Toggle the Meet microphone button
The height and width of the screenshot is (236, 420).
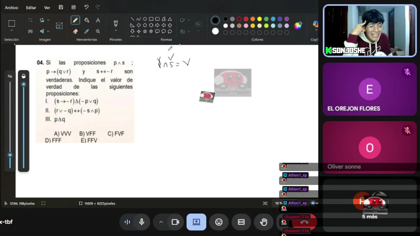[142, 222]
